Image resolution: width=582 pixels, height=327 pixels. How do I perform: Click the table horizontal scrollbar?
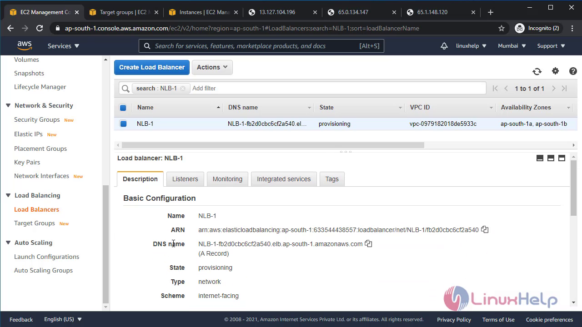(x=273, y=145)
